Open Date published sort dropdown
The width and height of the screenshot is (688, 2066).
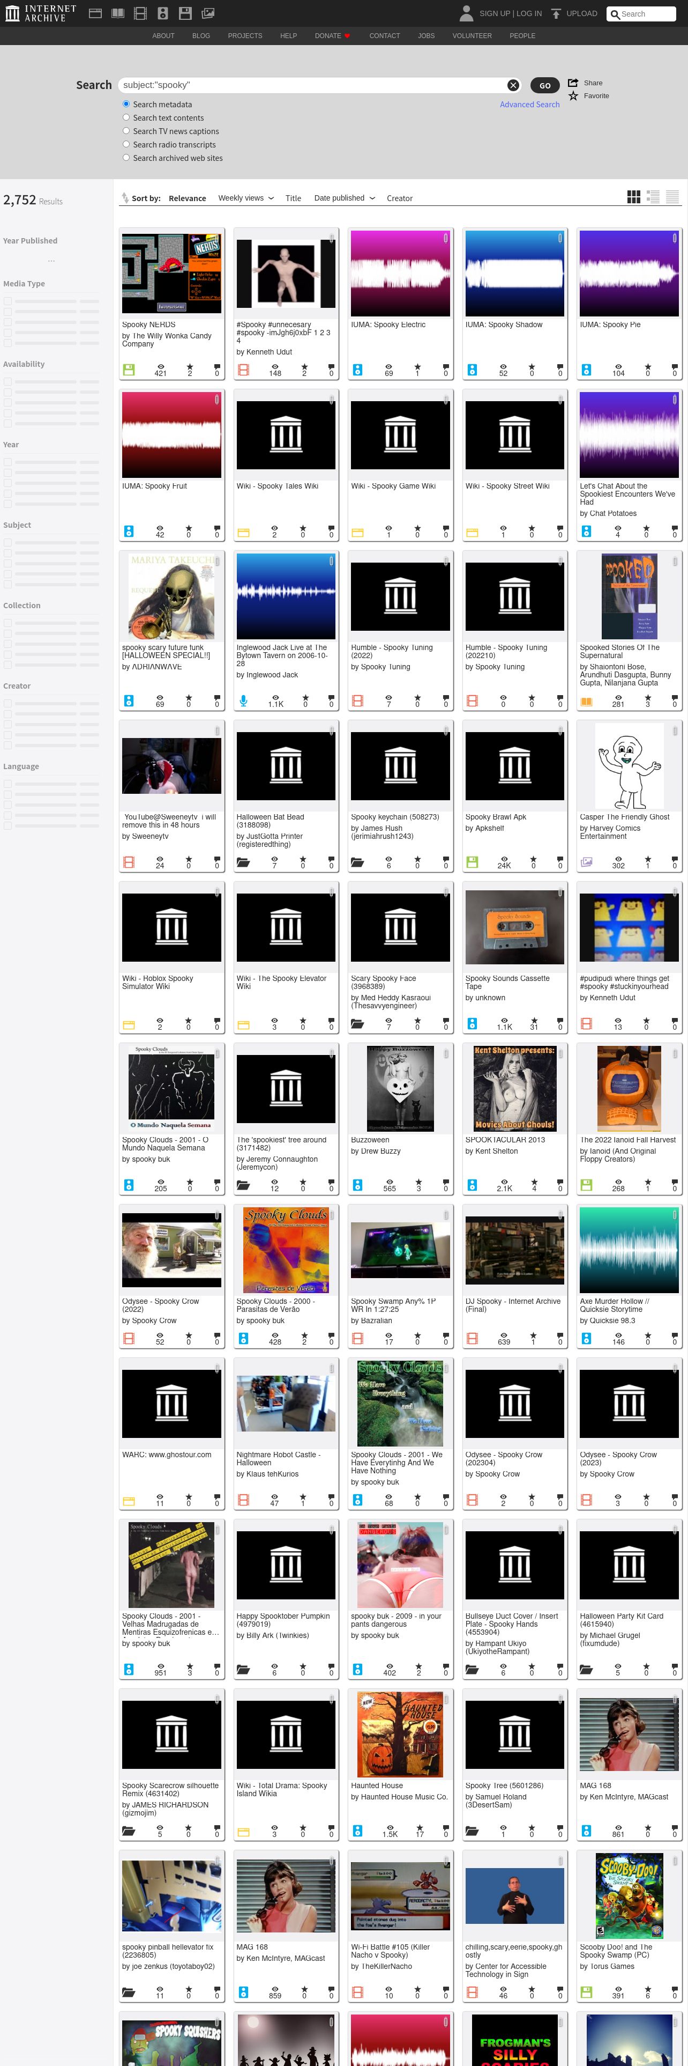click(345, 198)
